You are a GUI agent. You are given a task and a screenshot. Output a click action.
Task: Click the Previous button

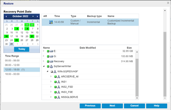tap(90, 106)
